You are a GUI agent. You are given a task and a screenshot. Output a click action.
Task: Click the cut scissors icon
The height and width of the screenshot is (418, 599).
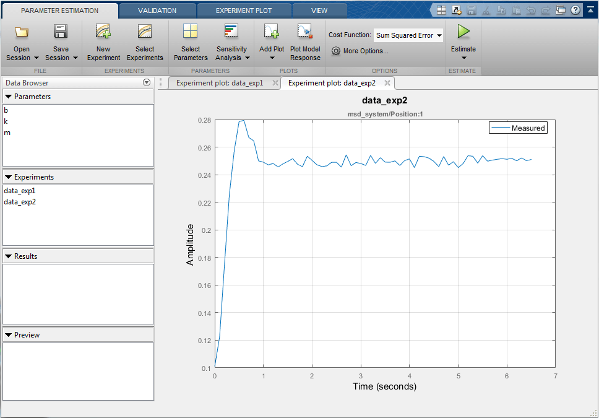point(486,11)
